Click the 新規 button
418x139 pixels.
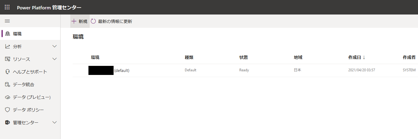tap(80, 21)
